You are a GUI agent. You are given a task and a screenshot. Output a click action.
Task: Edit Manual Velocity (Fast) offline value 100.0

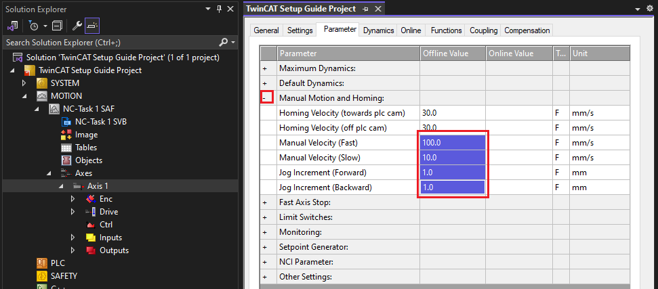point(453,142)
